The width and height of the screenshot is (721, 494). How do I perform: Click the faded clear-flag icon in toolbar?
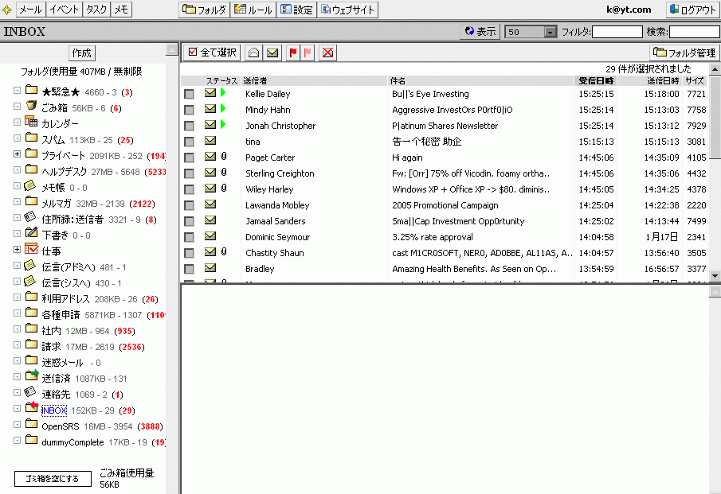(x=308, y=53)
